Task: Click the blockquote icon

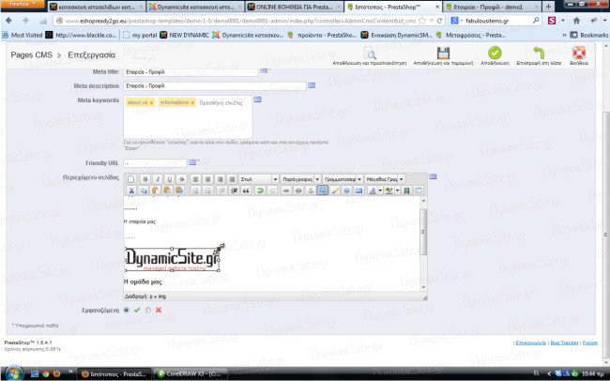Action: [x=246, y=190]
